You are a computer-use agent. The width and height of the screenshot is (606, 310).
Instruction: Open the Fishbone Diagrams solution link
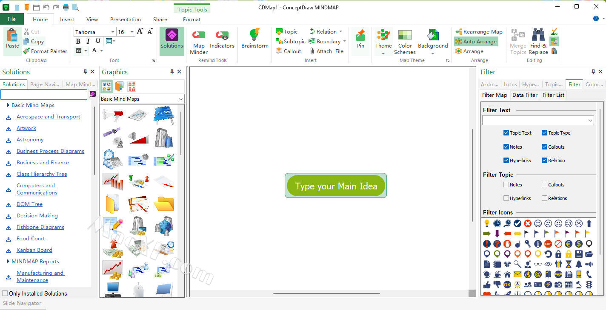40,227
